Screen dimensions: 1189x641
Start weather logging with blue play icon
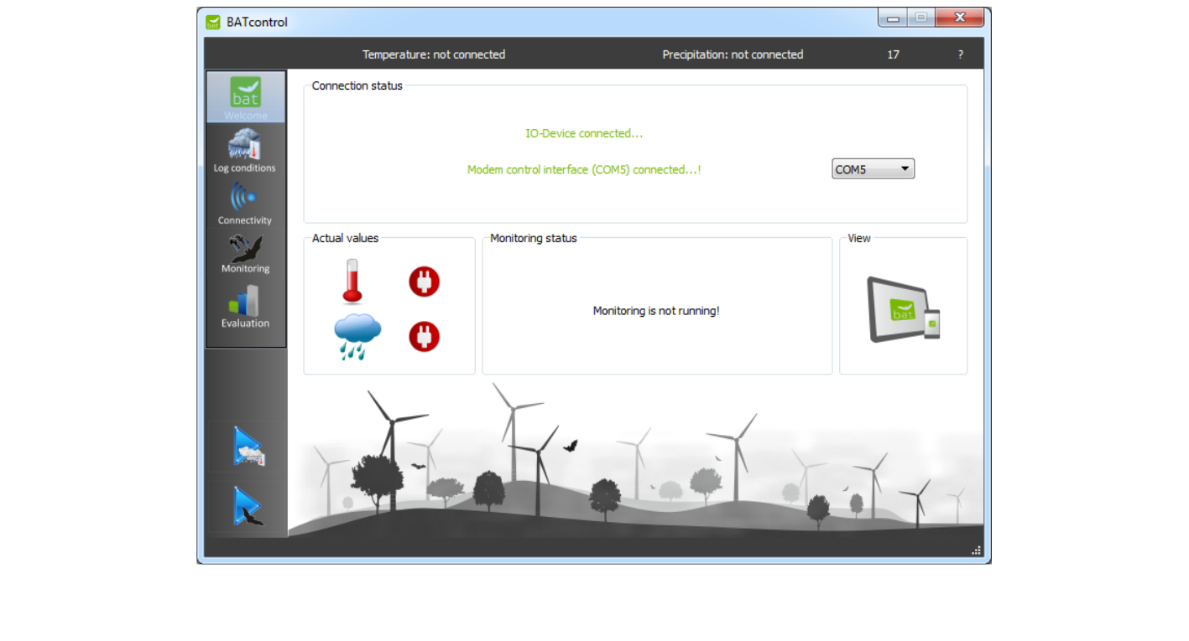click(x=248, y=447)
